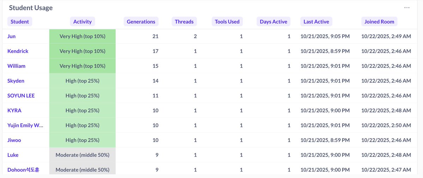Click Jun's threads value 2

point(195,36)
